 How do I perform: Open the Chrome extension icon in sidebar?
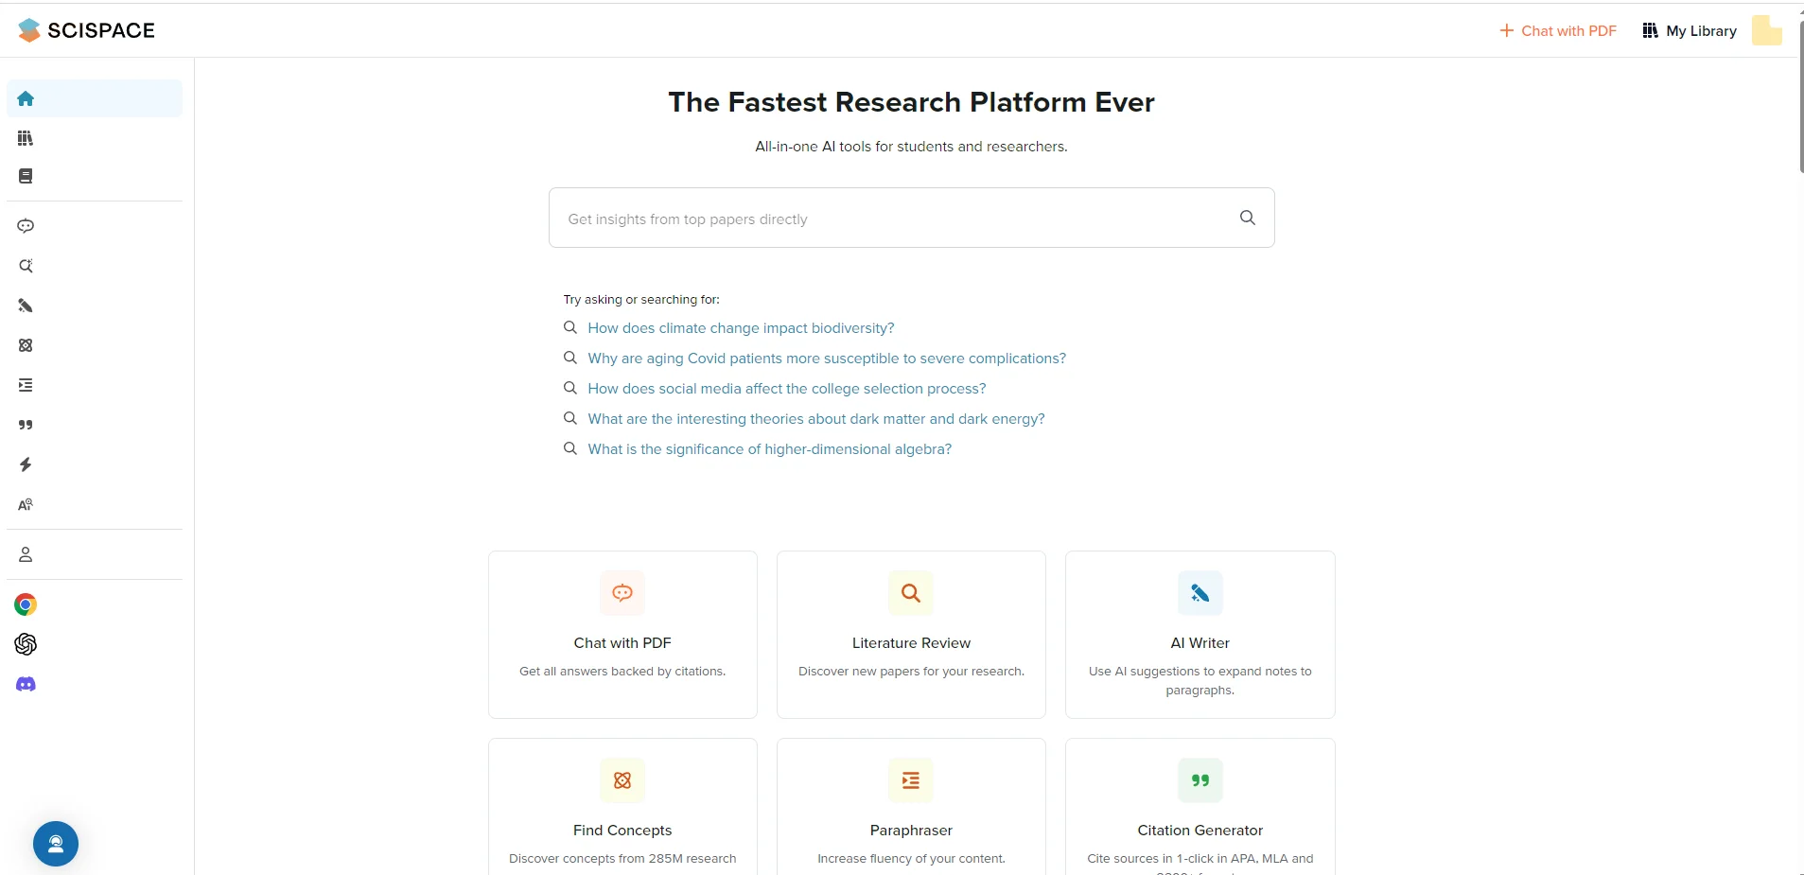click(26, 604)
